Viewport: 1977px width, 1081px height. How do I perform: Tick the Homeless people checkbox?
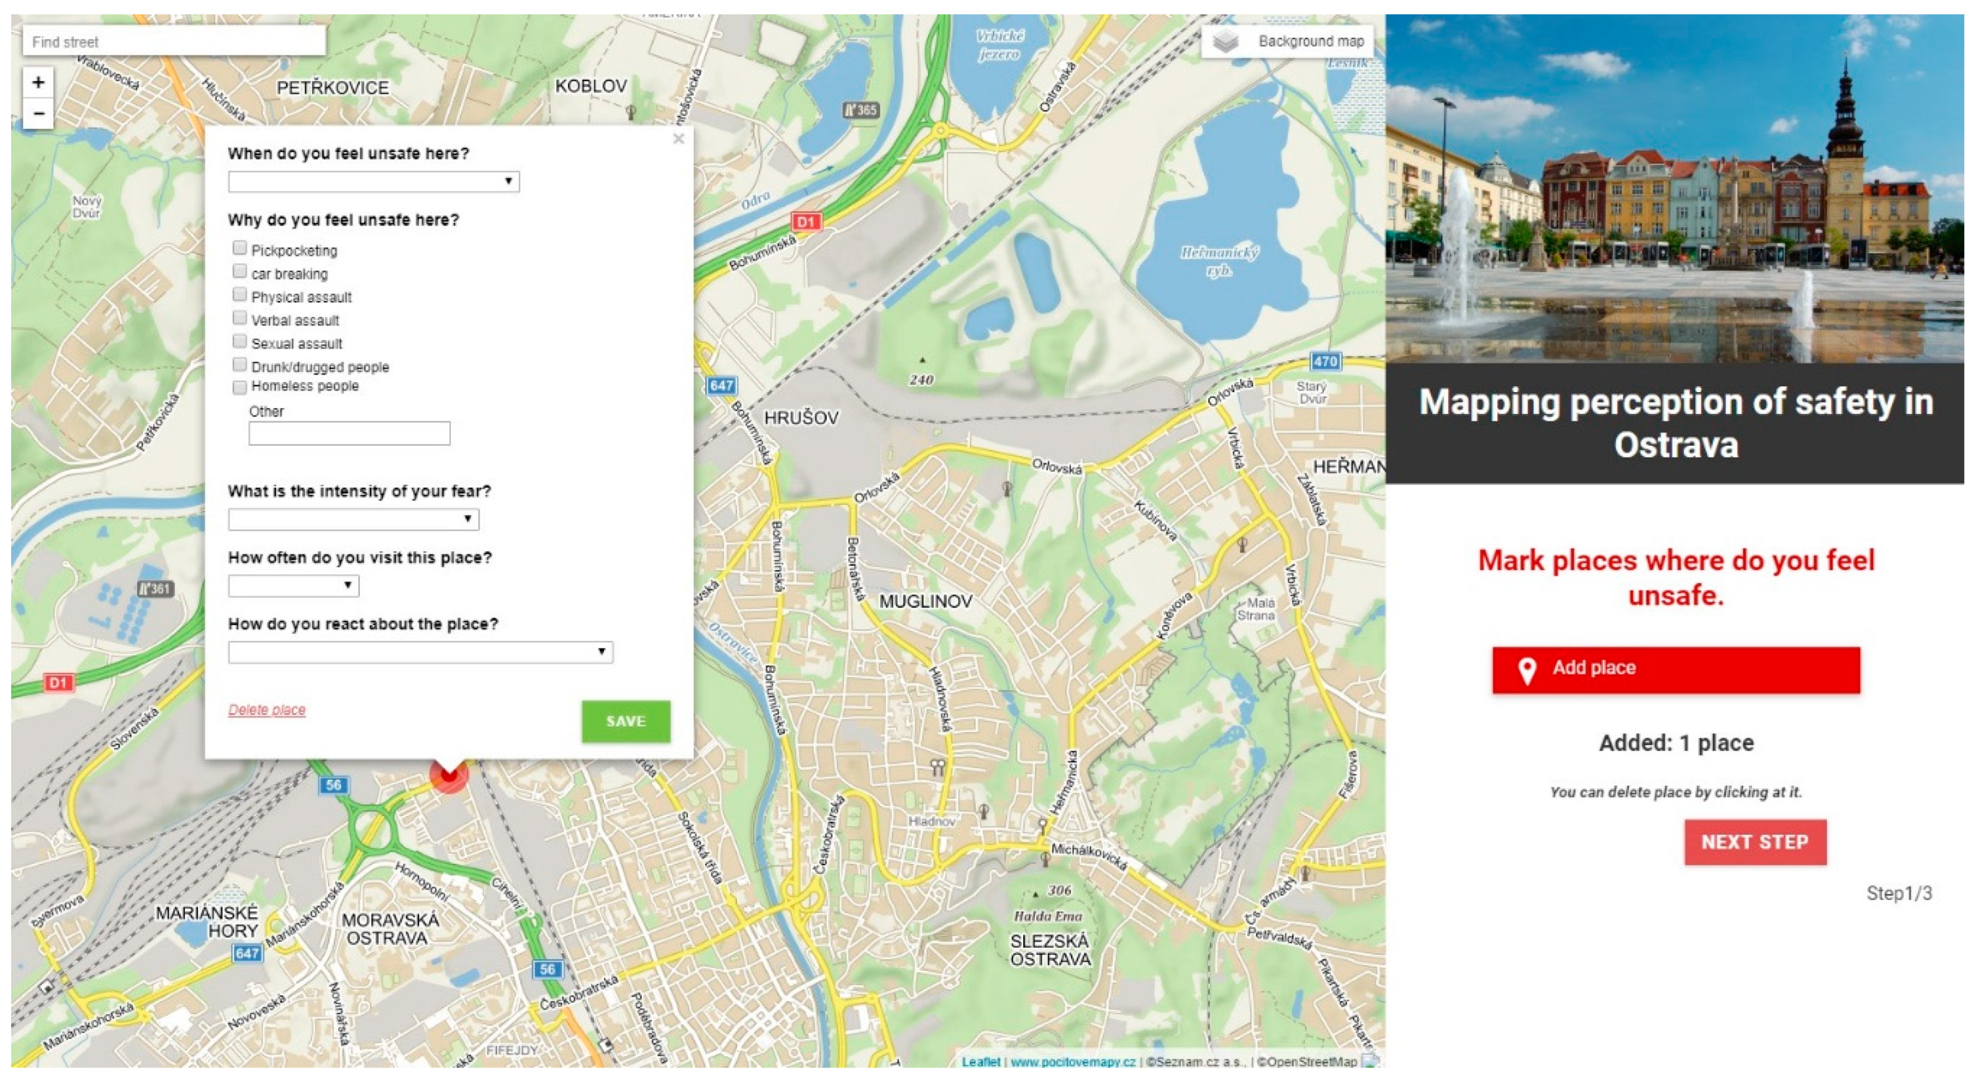(240, 387)
